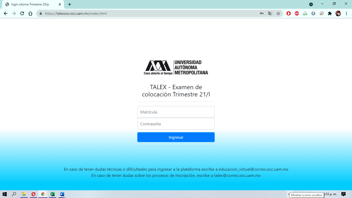Click the Chrome profile avatar
The width and height of the screenshot is (352, 198).
coord(338,13)
